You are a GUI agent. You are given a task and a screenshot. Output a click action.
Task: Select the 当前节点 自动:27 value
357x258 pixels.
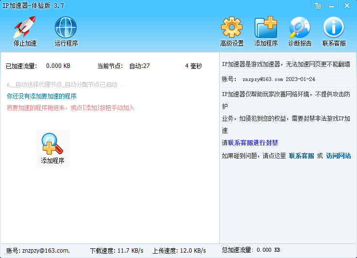pos(139,66)
